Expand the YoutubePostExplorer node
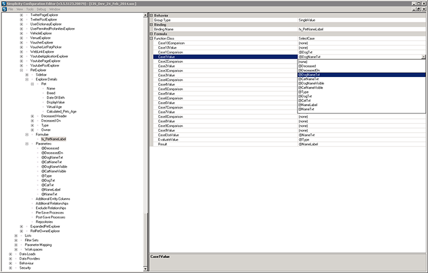Screen dimensions: 428x273 pyautogui.click(x=21, y=66)
